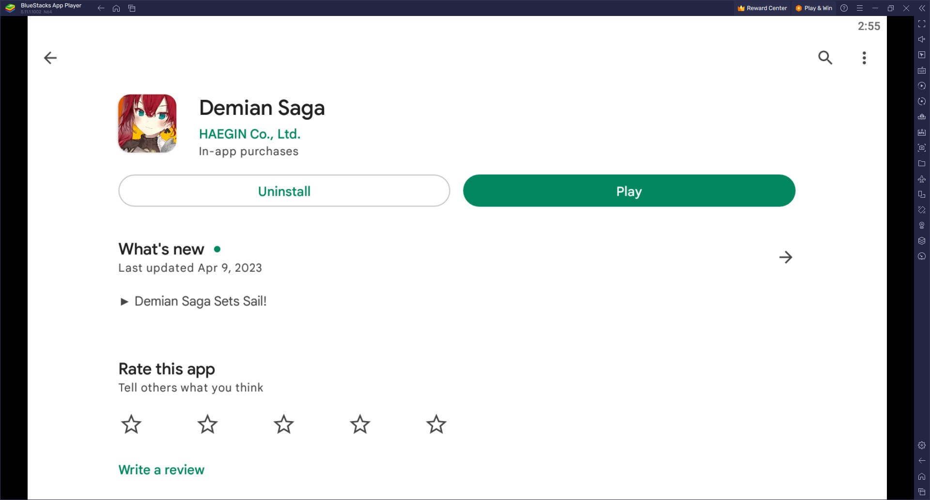Screen dimensions: 930x500
Task: Go to BlueStacks home from title bar
Action: (x=116, y=8)
